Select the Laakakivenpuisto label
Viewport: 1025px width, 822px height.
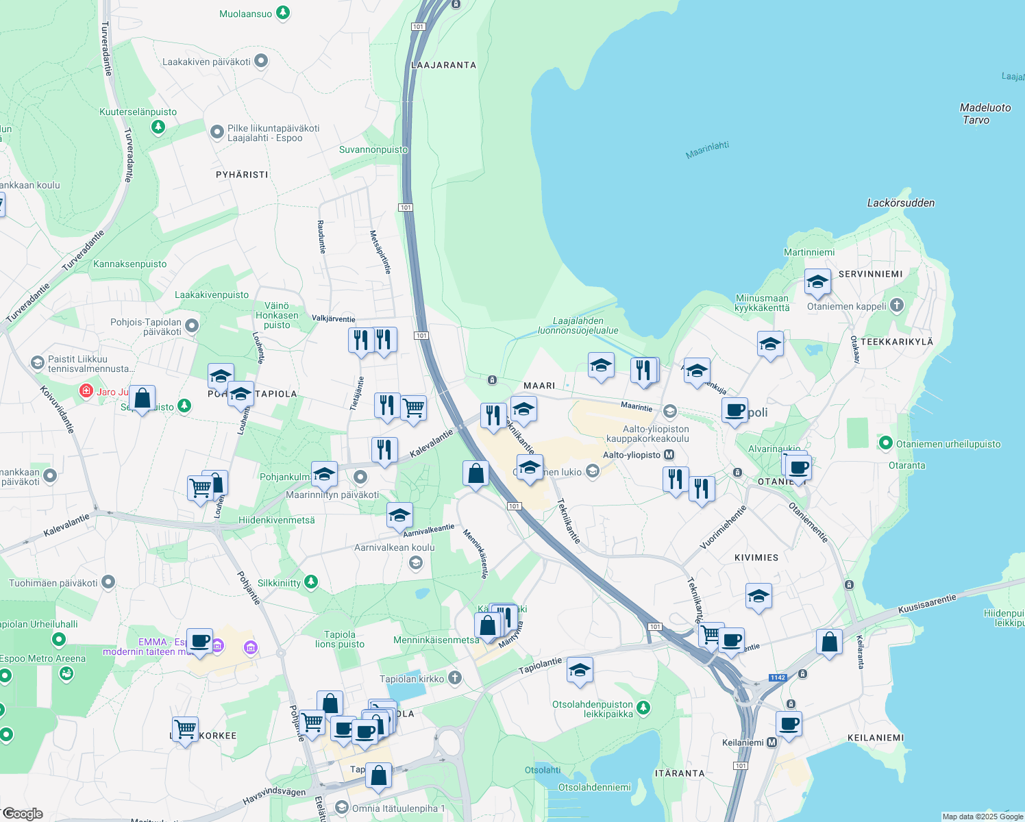[x=212, y=295]
